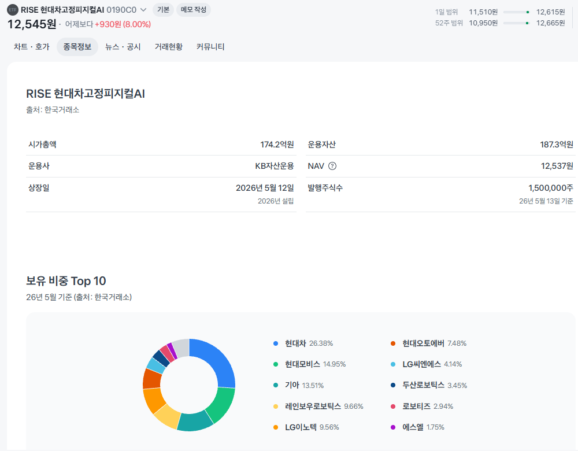The height and width of the screenshot is (451, 578).
Task: Click the 기아 holding label
Action: [x=292, y=385]
